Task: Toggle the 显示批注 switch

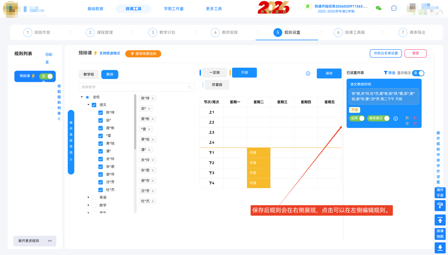Action: point(418,73)
